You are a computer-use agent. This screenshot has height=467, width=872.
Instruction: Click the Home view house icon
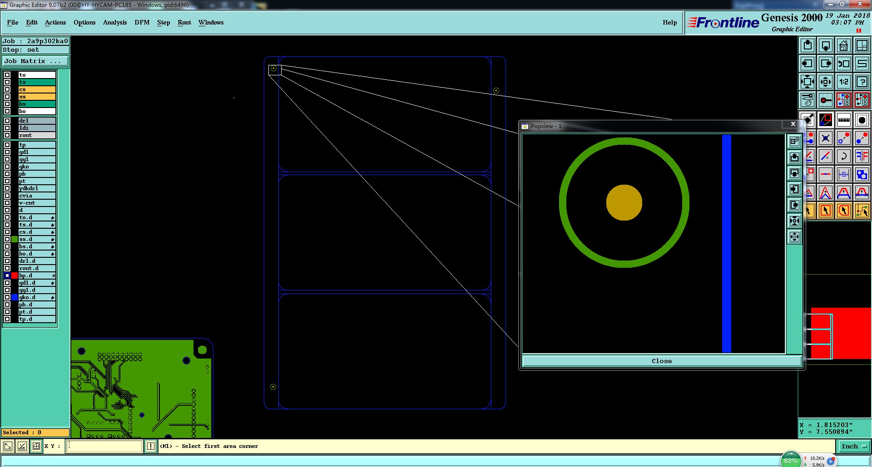click(844, 45)
